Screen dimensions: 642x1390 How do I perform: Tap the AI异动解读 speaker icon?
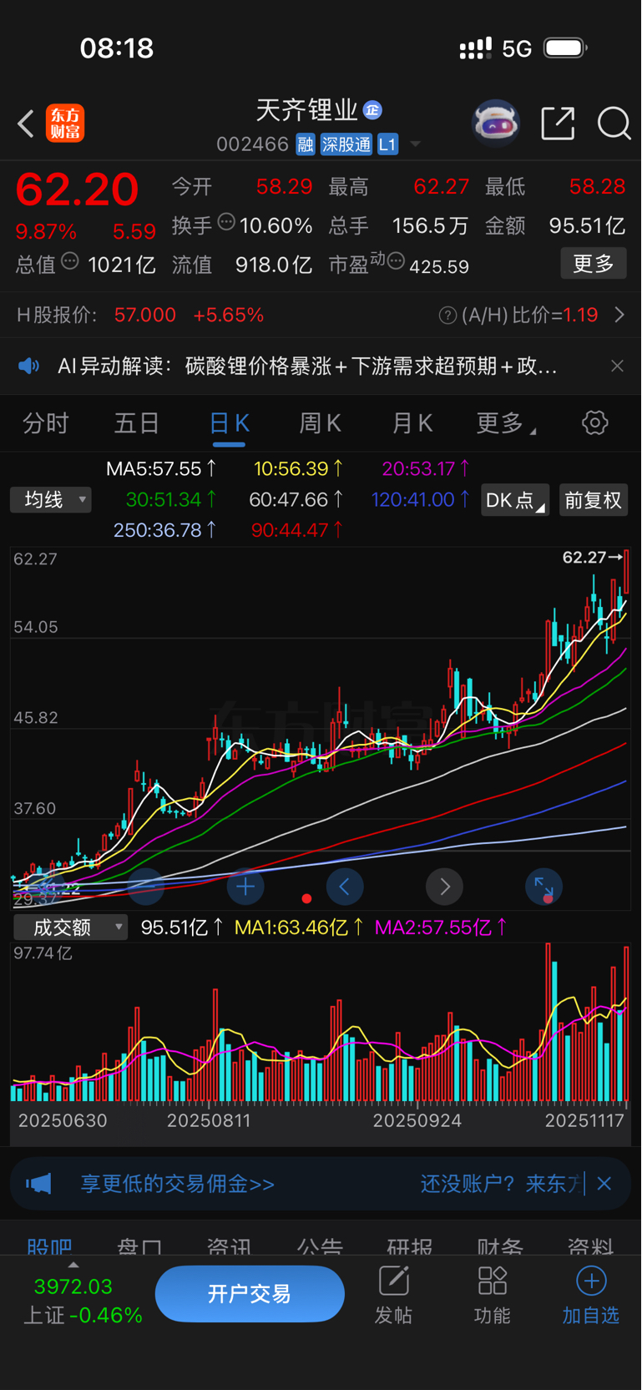pyautogui.click(x=29, y=366)
